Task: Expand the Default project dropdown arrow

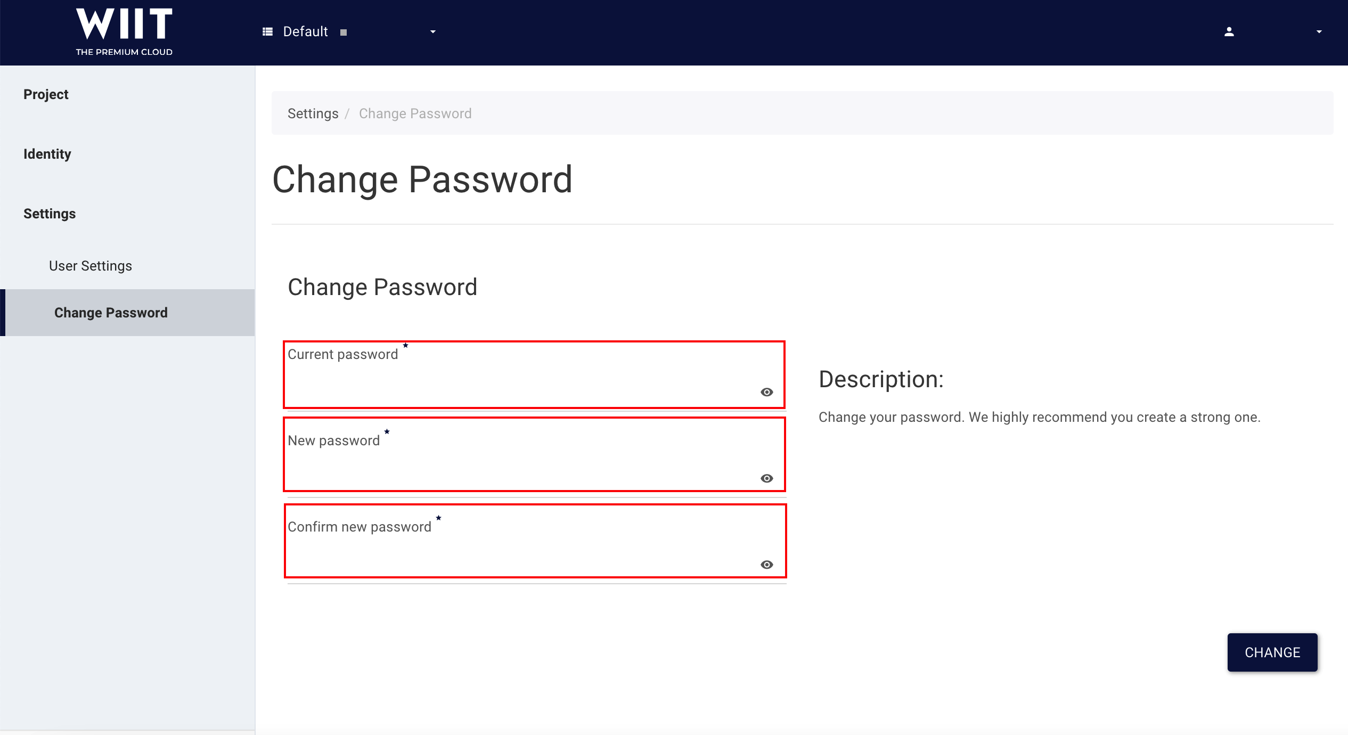Action: point(433,32)
